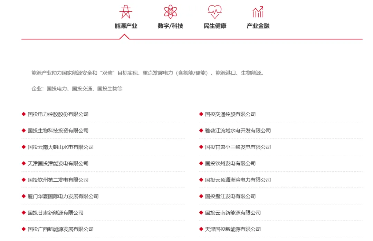
Task: Open 国投甘肃小三峡发电有限公司 link
Action: [x=238, y=147]
